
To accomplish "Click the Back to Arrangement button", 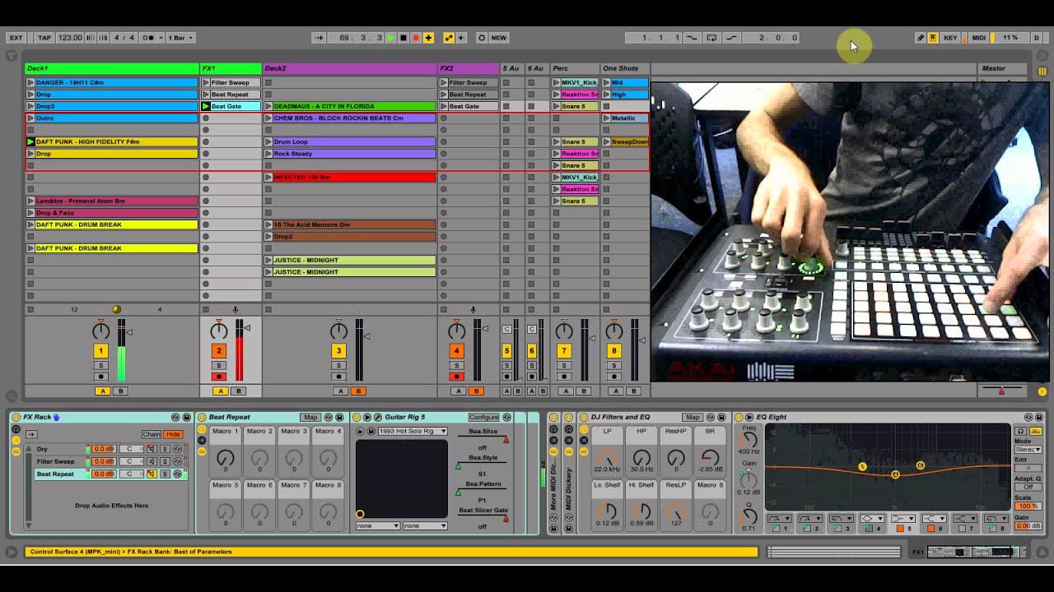I will [461, 38].
